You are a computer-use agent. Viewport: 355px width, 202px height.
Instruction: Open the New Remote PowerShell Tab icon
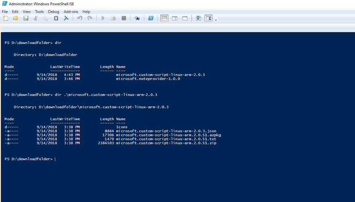(x=137, y=18)
